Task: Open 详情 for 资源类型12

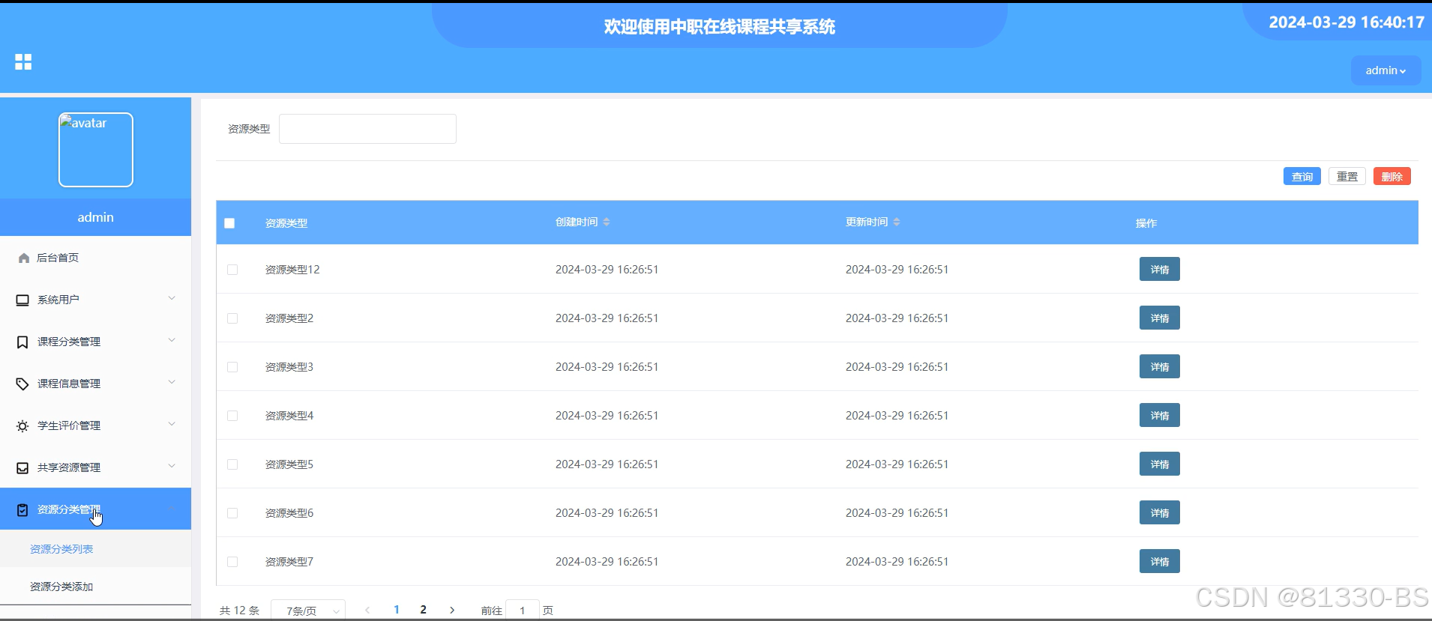Action: [x=1160, y=269]
